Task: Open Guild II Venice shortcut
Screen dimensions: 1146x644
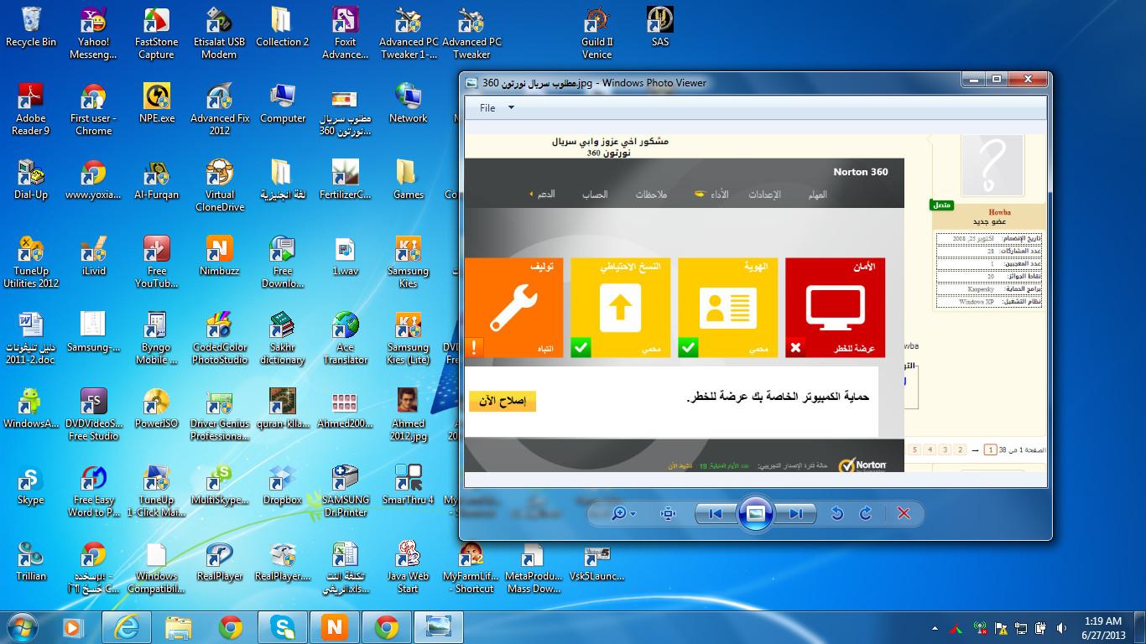Action: tap(596, 34)
